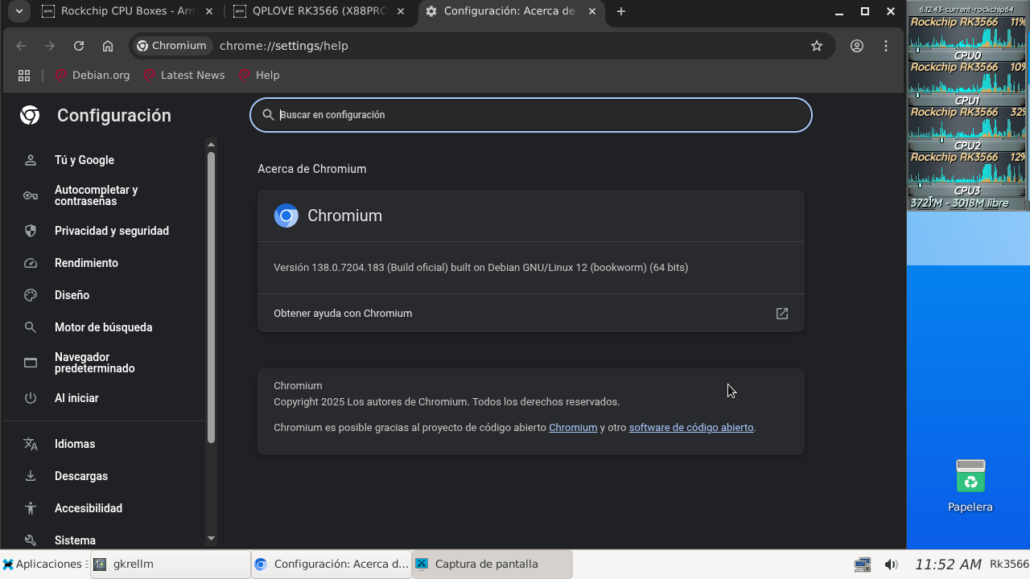
Task: Click the sidebar scrollbar down arrow
Action: [x=212, y=538]
